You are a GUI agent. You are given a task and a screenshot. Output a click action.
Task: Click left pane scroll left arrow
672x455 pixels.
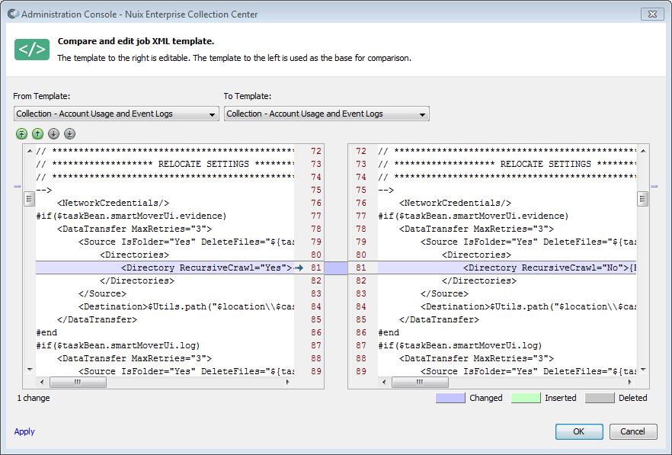42,382
